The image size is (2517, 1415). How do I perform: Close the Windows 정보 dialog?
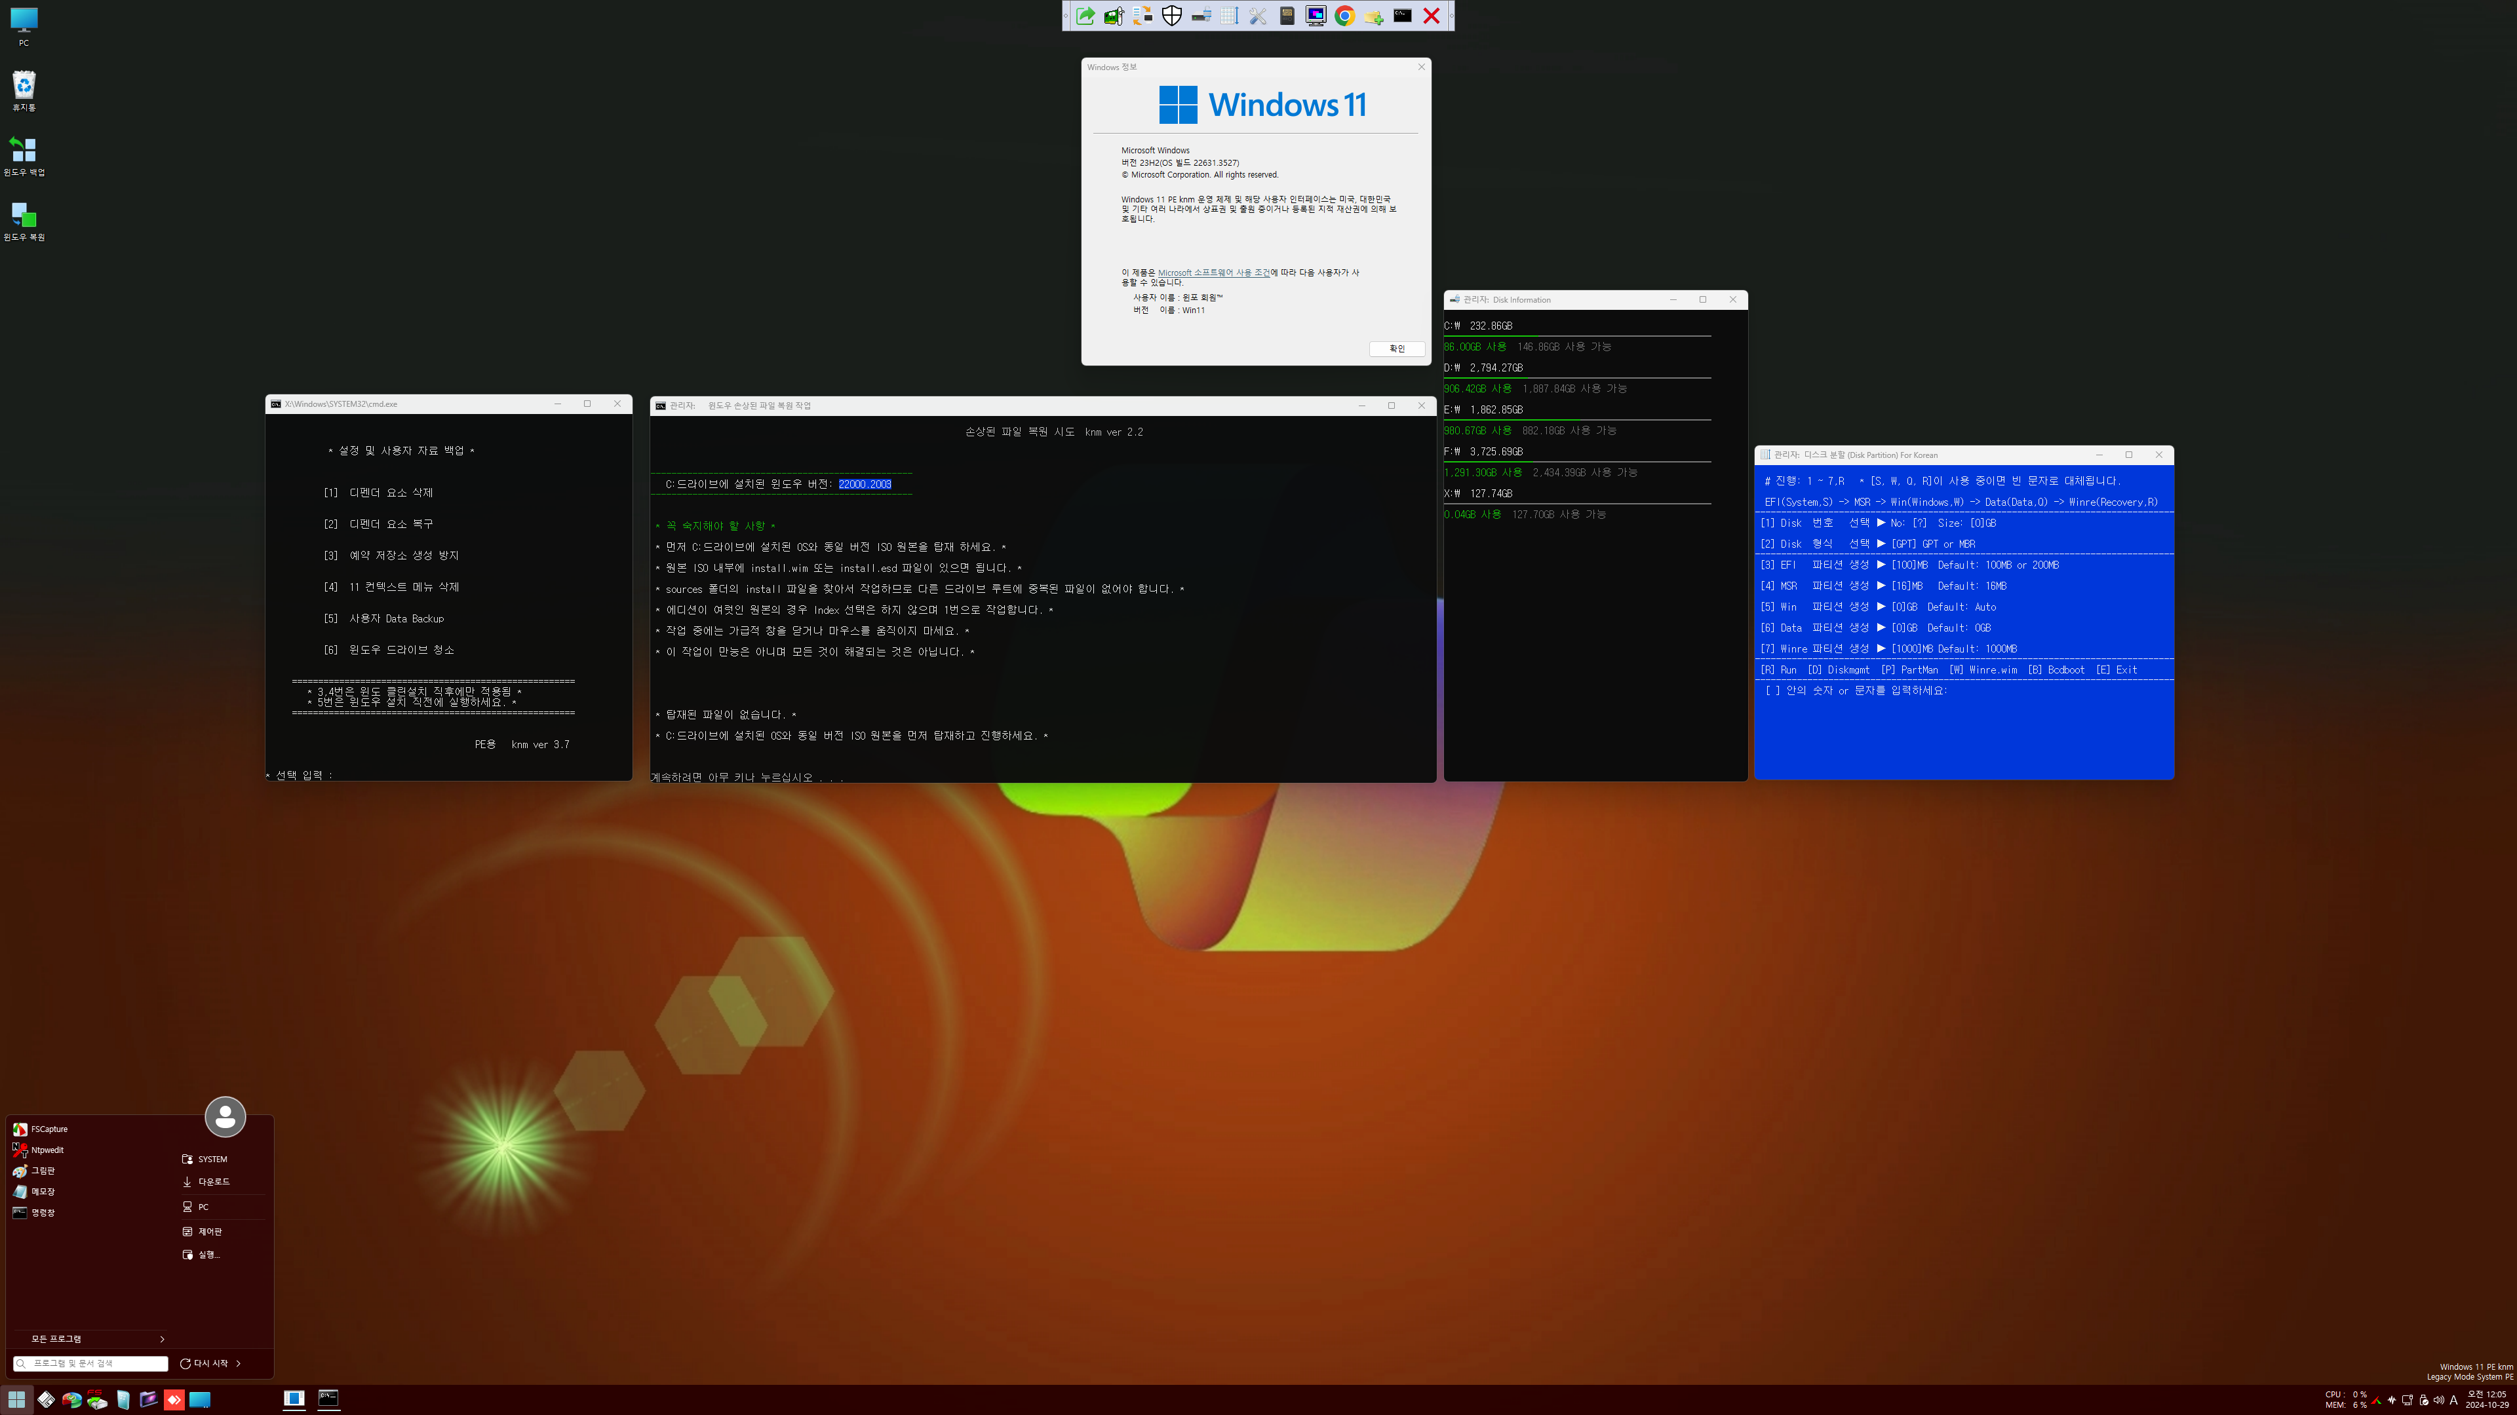click(x=1420, y=67)
